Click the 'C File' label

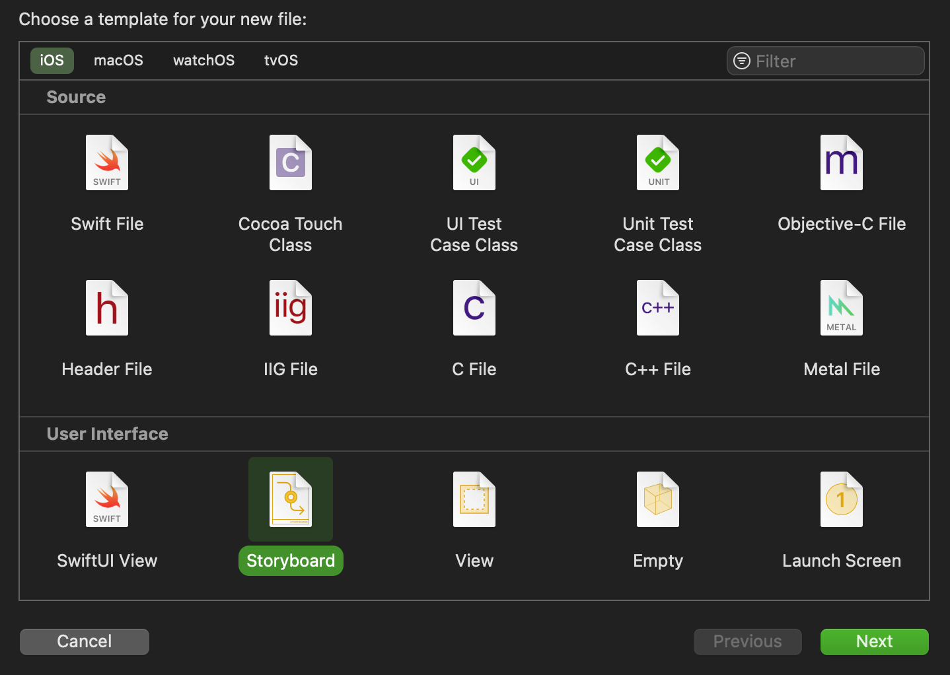[474, 369]
